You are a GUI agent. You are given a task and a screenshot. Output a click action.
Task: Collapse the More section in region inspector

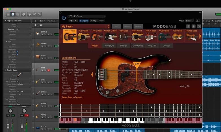(x=6, y=42)
